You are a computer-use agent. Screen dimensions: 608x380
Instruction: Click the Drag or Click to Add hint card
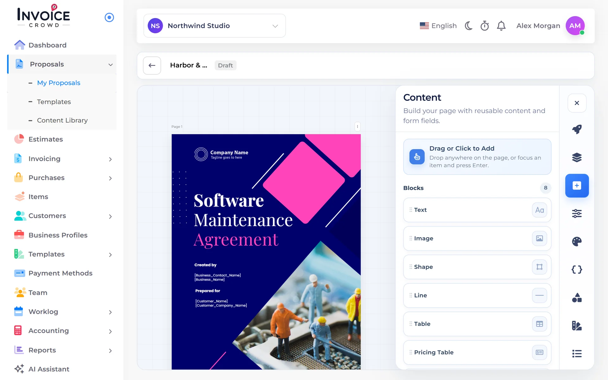point(477,157)
